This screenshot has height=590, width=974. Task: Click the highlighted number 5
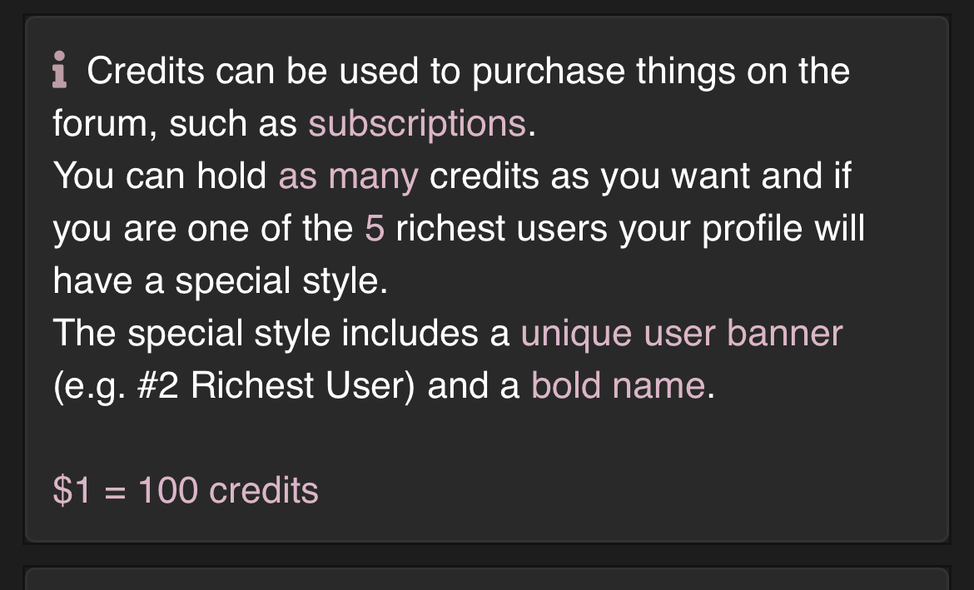pos(374,229)
